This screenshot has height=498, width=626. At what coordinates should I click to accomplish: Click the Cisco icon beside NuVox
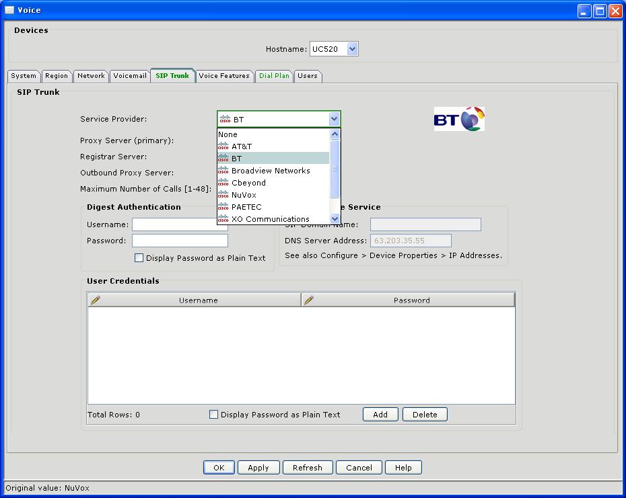click(223, 195)
